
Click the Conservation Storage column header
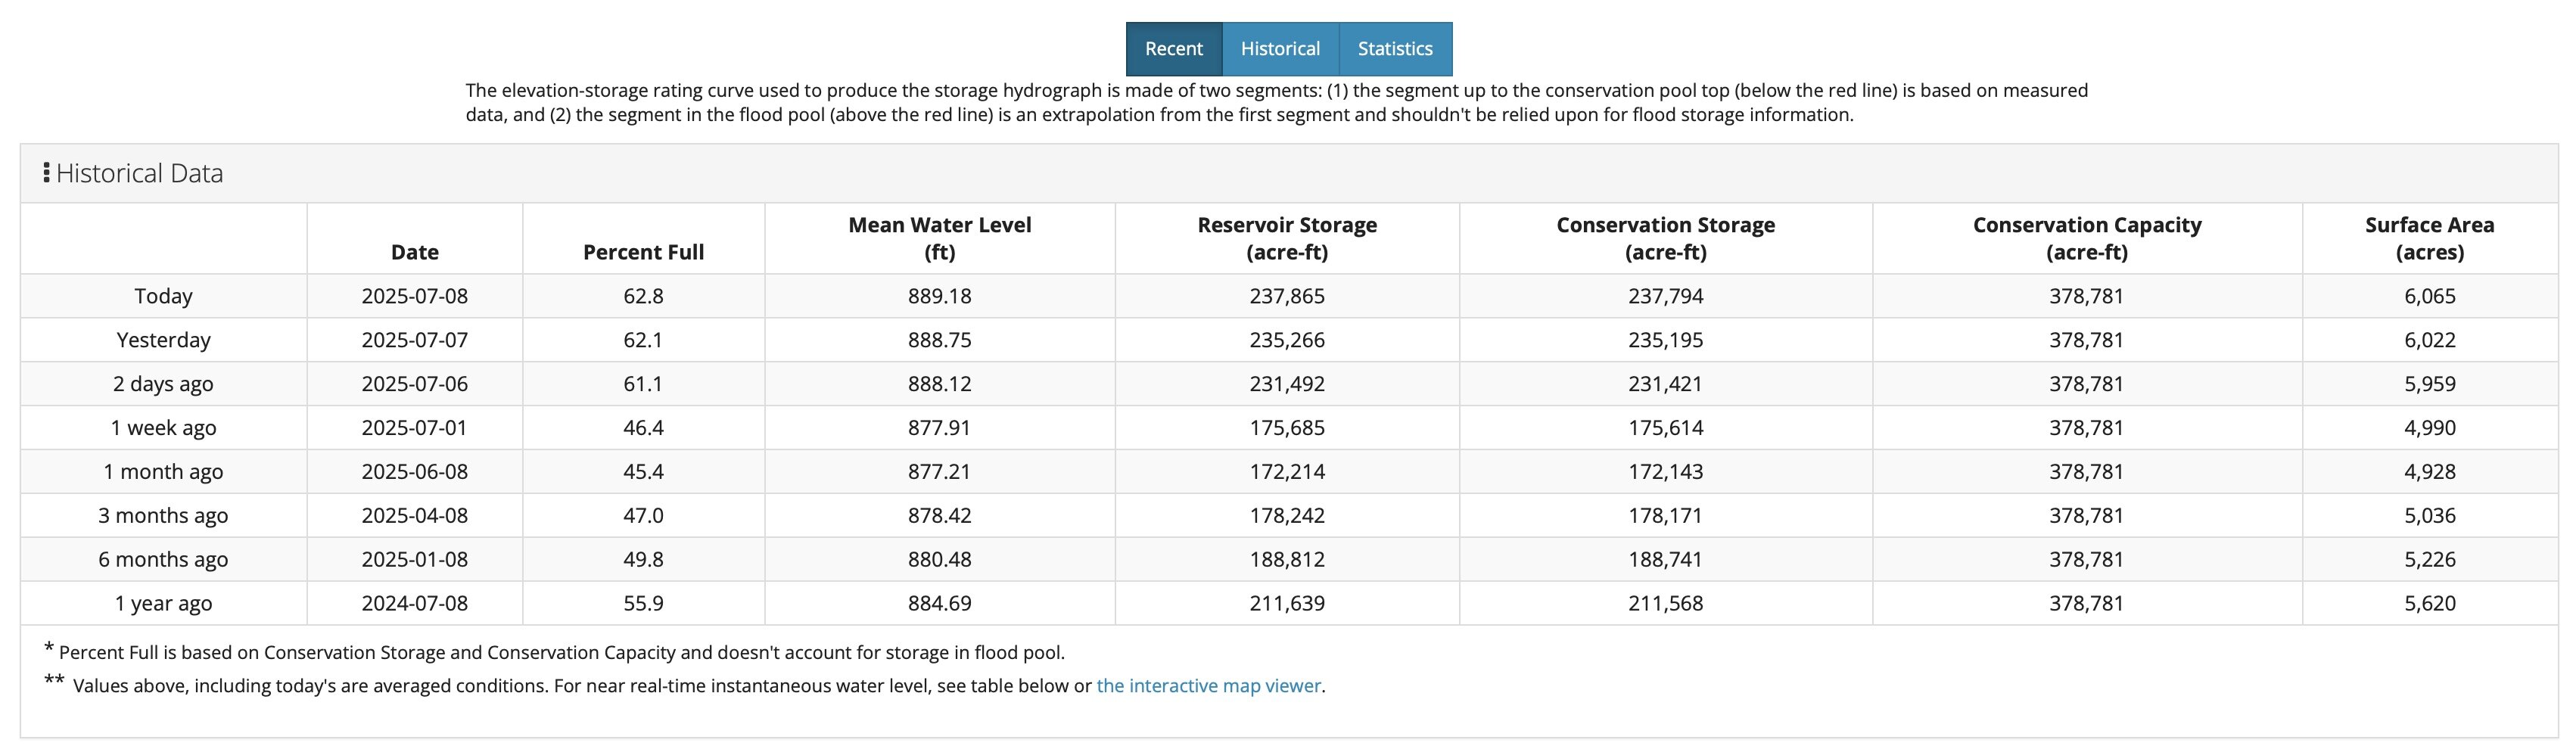(x=1666, y=238)
